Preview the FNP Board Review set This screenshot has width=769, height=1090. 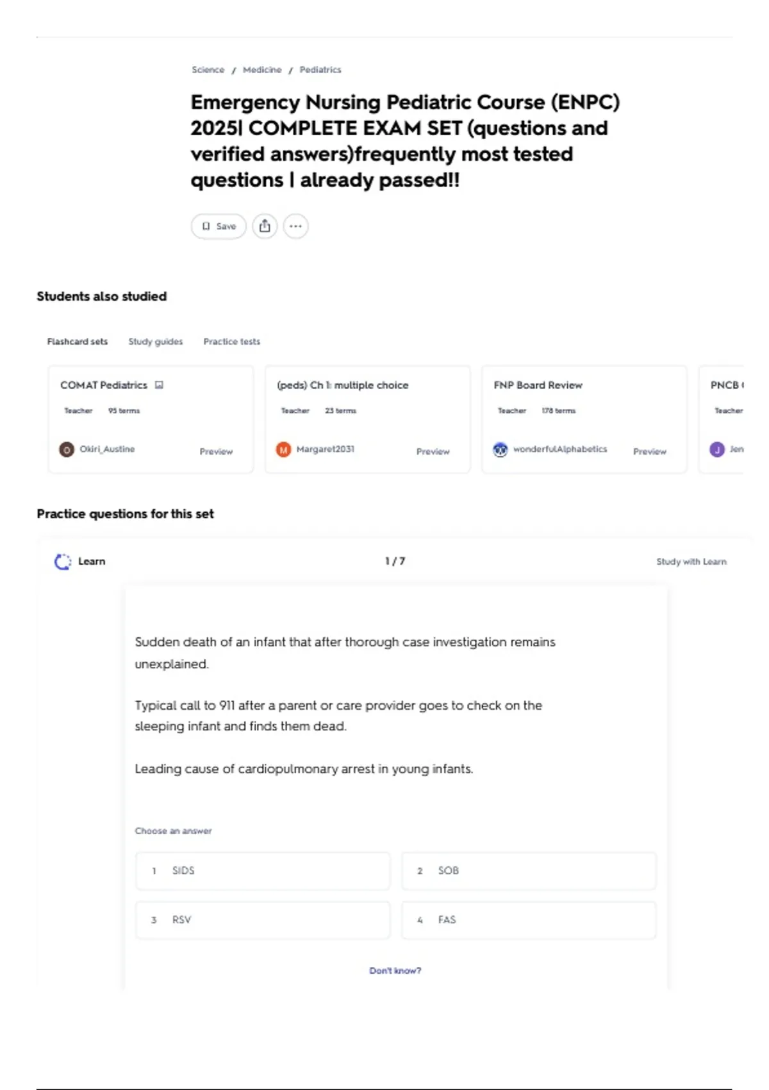650,451
